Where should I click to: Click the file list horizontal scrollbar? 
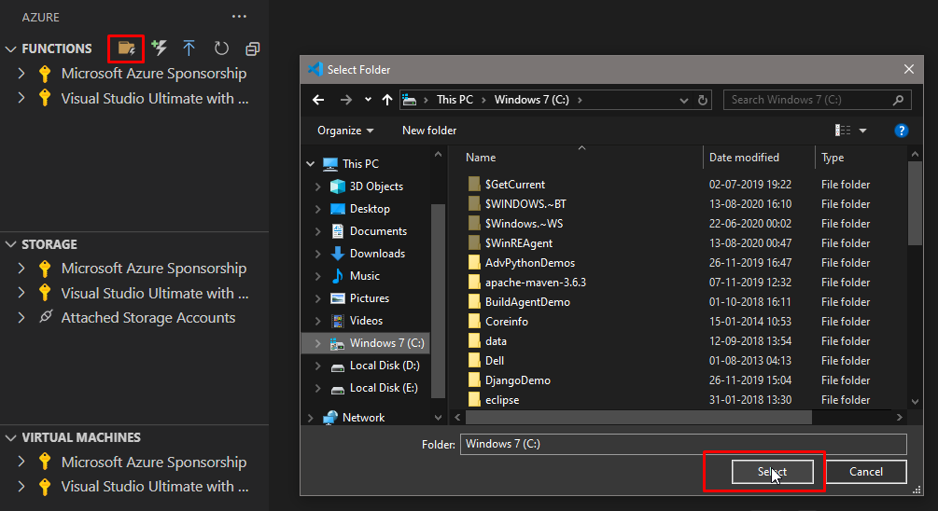pos(638,417)
